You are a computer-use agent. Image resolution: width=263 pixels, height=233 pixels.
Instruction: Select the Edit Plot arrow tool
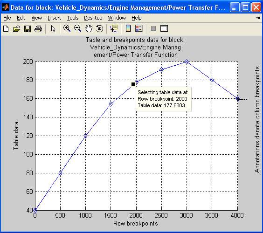point(53,29)
